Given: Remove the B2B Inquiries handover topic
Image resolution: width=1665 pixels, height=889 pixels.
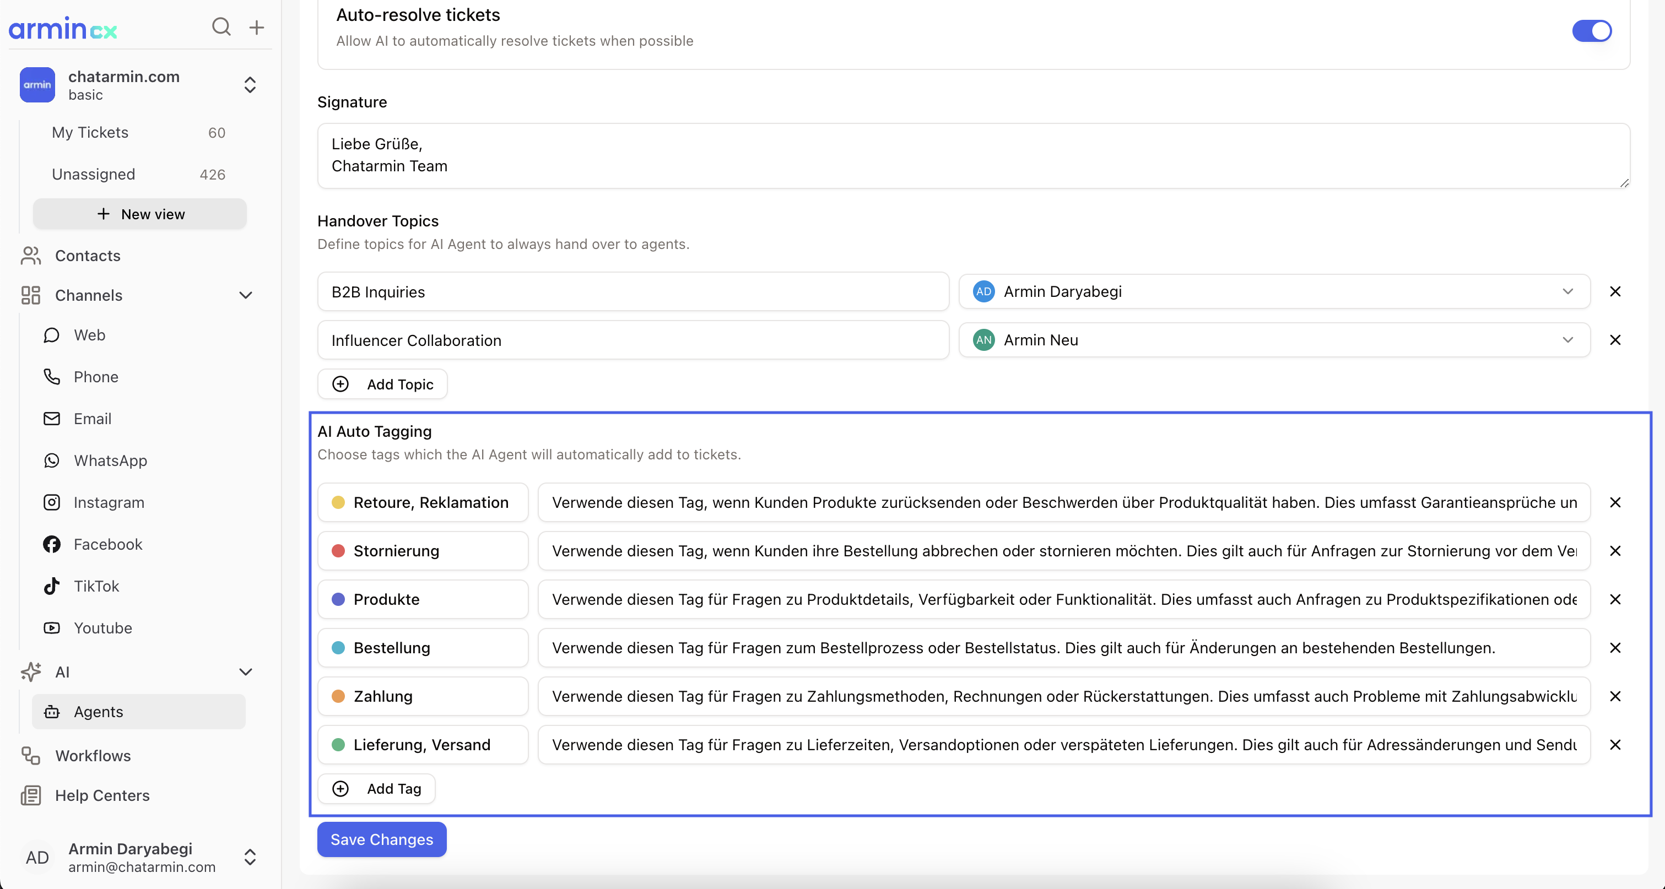Looking at the screenshot, I should tap(1614, 291).
